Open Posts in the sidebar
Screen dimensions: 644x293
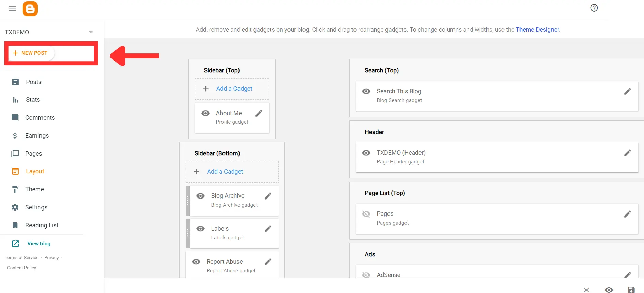[x=34, y=82]
